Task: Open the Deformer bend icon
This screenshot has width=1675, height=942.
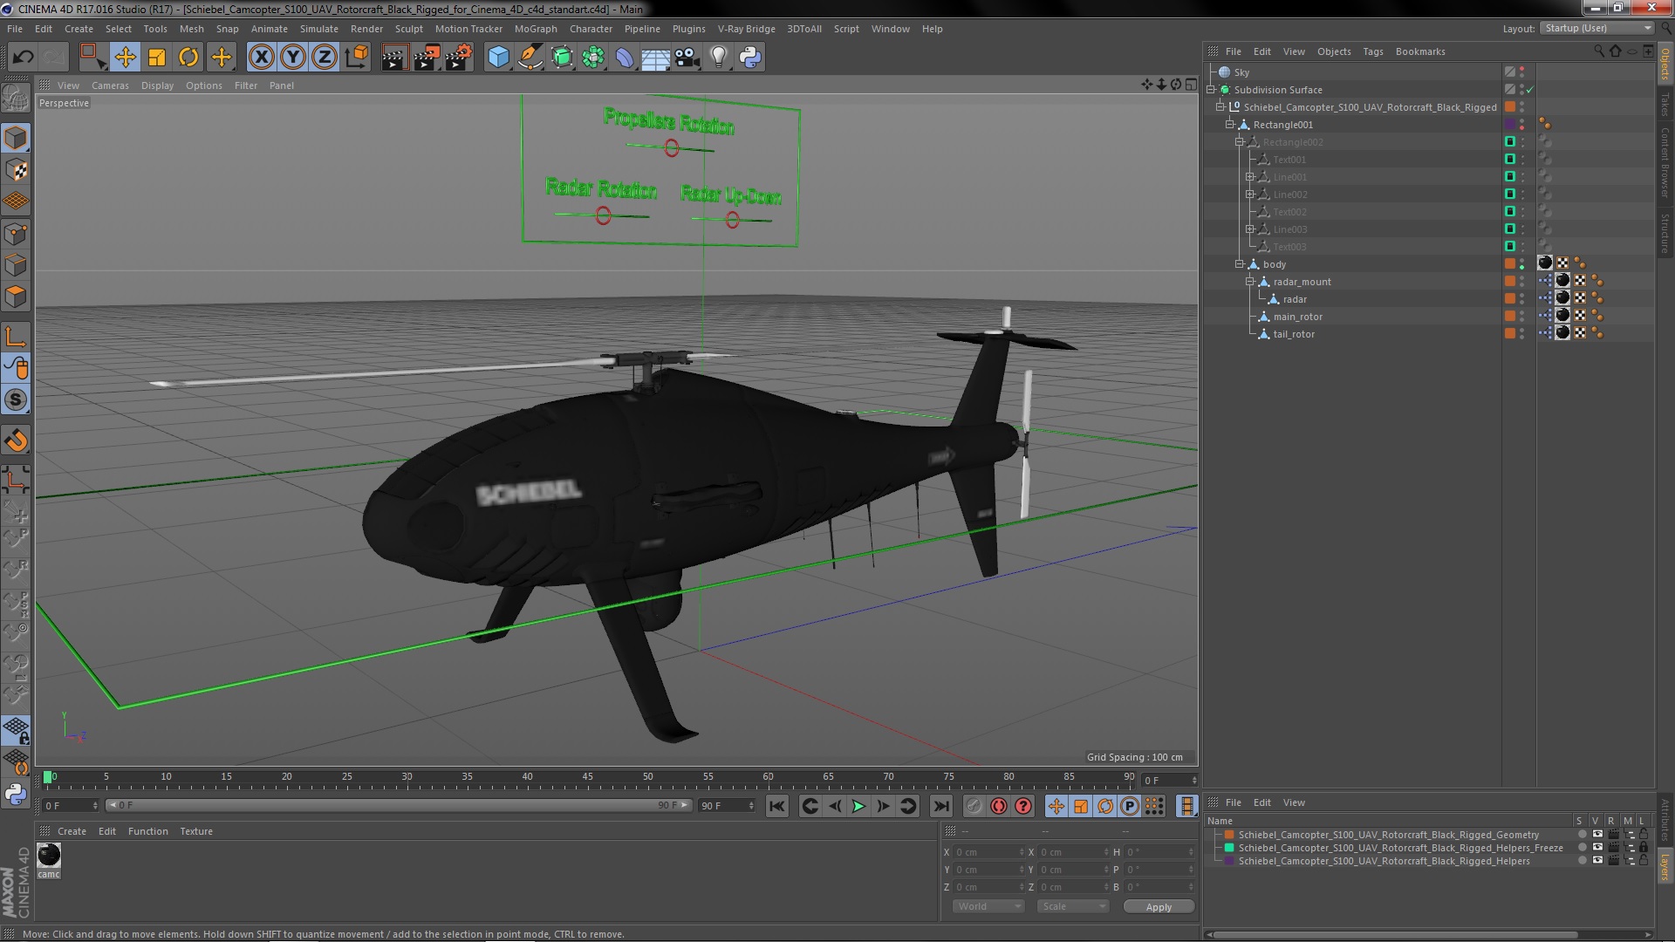Action: coord(625,58)
